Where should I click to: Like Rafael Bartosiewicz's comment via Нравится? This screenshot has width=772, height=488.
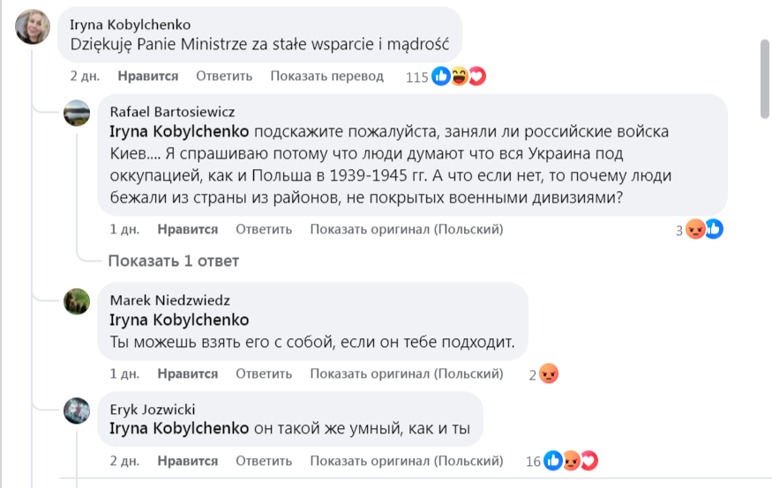pyautogui.click(x=188, y=230)
